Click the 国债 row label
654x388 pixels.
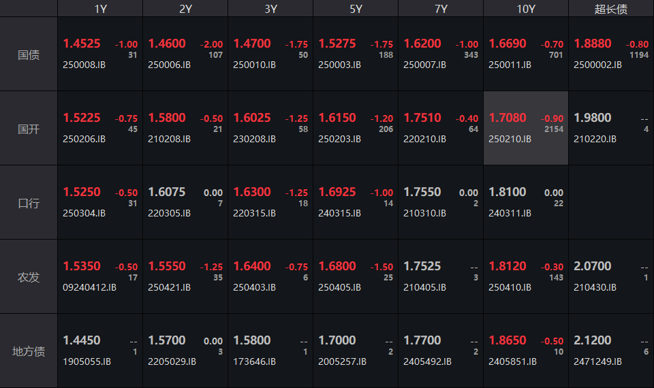tap(29, 54)
